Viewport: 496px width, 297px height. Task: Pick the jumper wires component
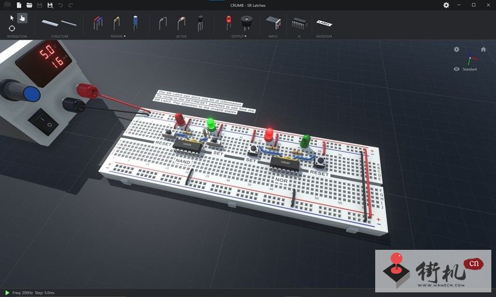pos(98,23)
